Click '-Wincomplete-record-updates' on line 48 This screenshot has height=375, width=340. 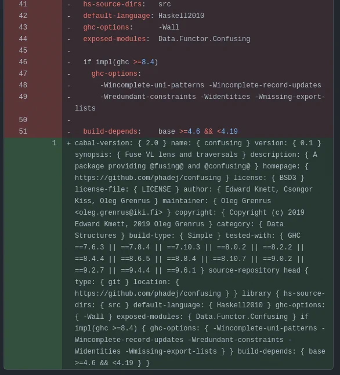click(265, 85)
